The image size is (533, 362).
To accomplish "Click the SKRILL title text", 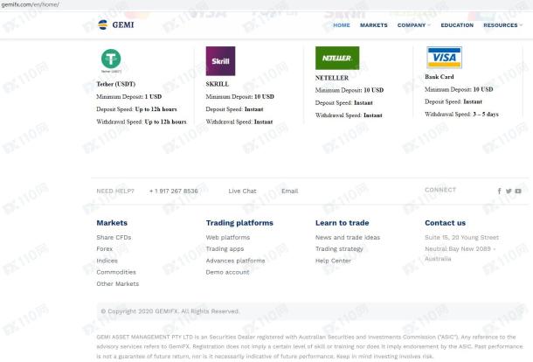I will pos(218,84).
